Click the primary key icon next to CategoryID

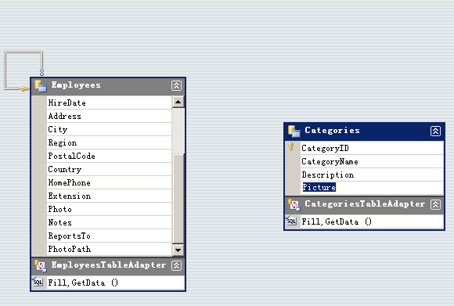point(291,147)
